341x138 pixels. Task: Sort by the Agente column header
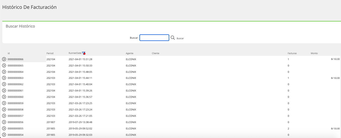(130, 53)
